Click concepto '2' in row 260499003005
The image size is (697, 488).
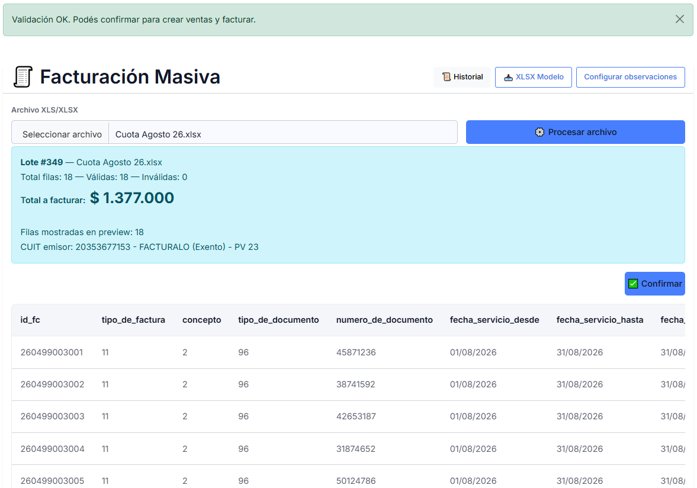coord(185,481)
